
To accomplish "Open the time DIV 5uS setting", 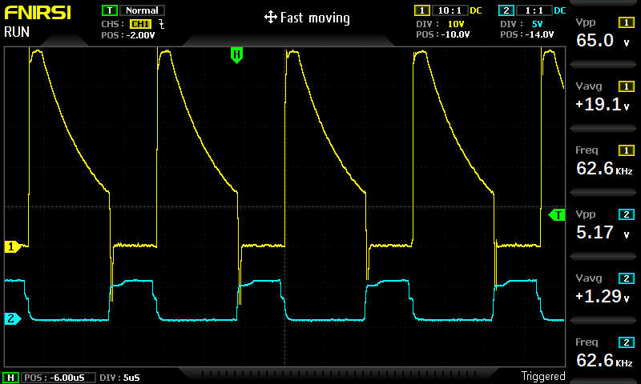I will click(x=119, y=378).
